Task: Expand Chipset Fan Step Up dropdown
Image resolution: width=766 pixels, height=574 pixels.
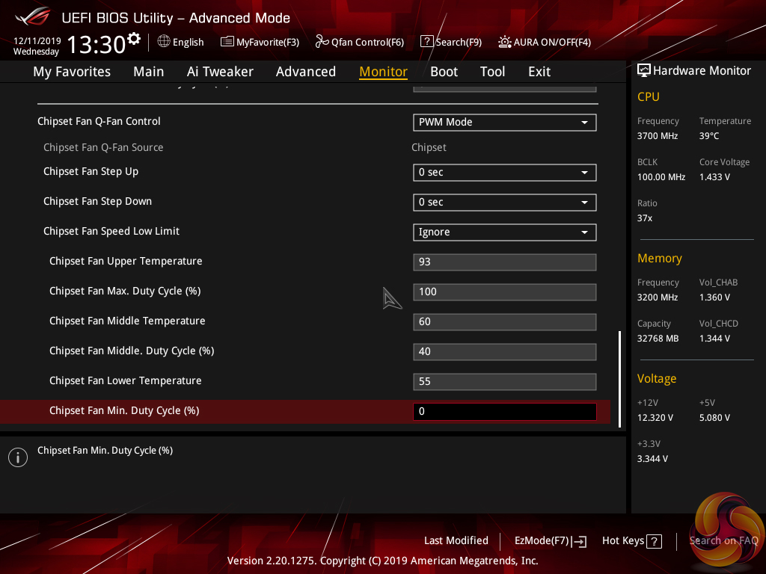Action: click(x=504, y=172)
